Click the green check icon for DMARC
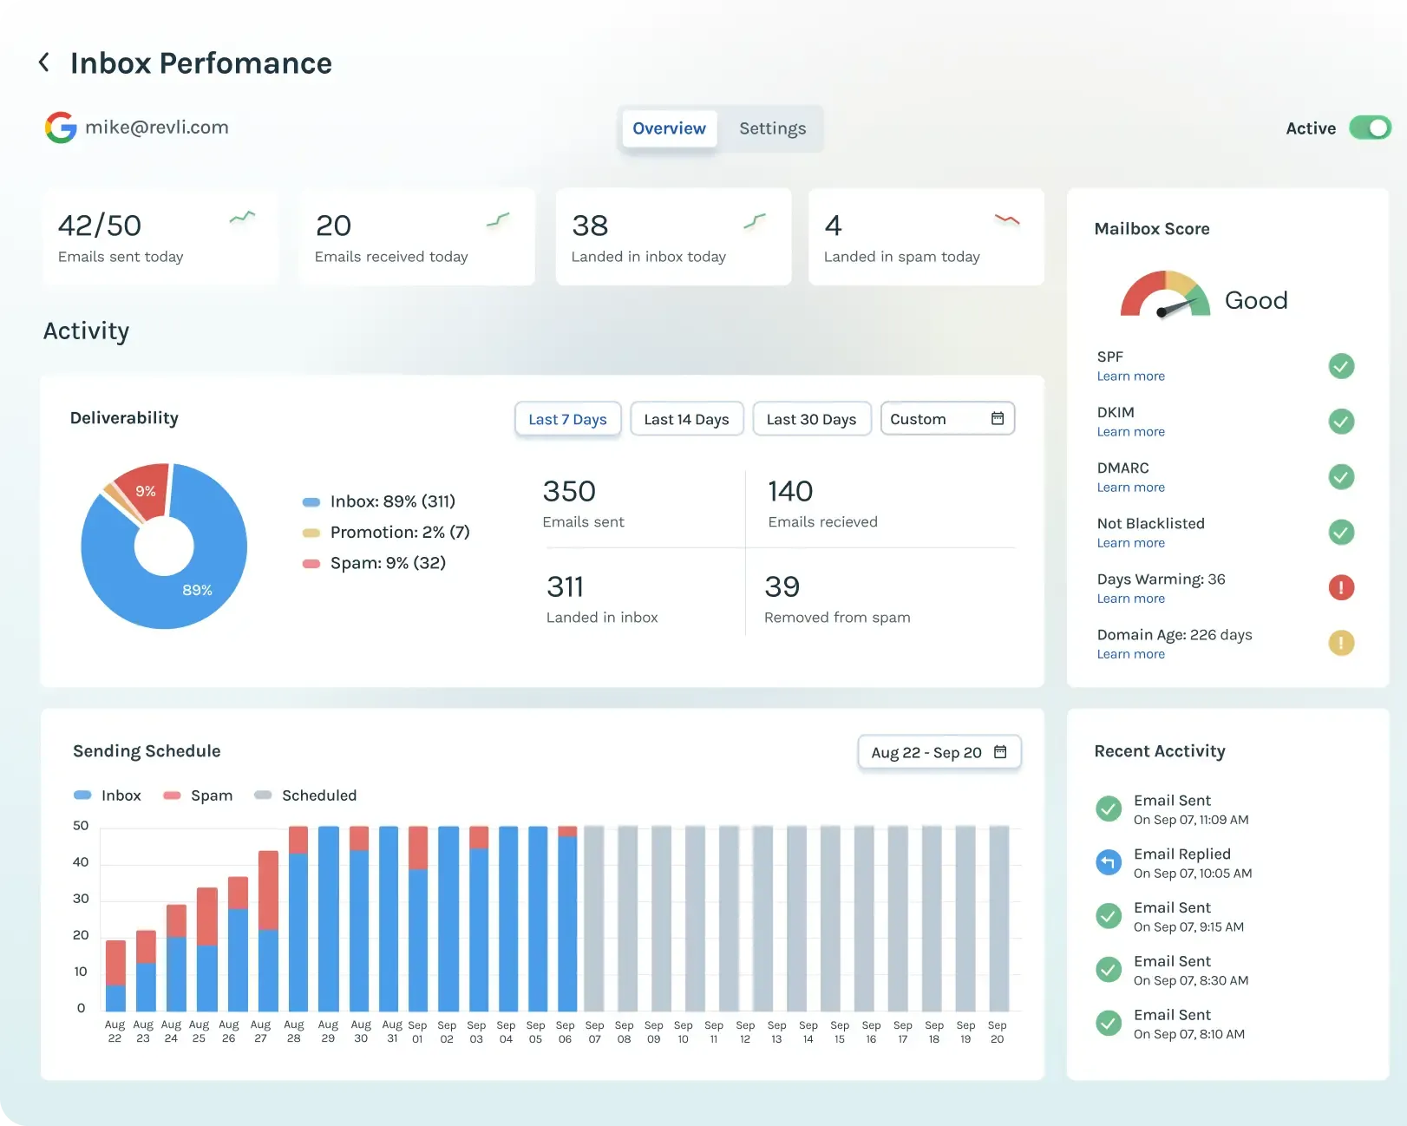 point(1341,477)
